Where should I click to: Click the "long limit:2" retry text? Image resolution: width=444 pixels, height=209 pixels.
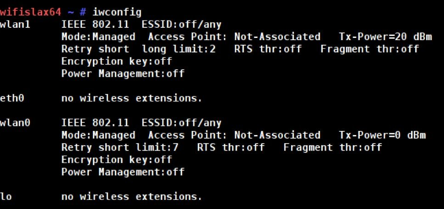click(179, 49)
